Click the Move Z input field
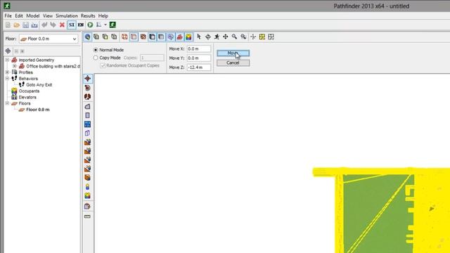 (x=198, y=67)
